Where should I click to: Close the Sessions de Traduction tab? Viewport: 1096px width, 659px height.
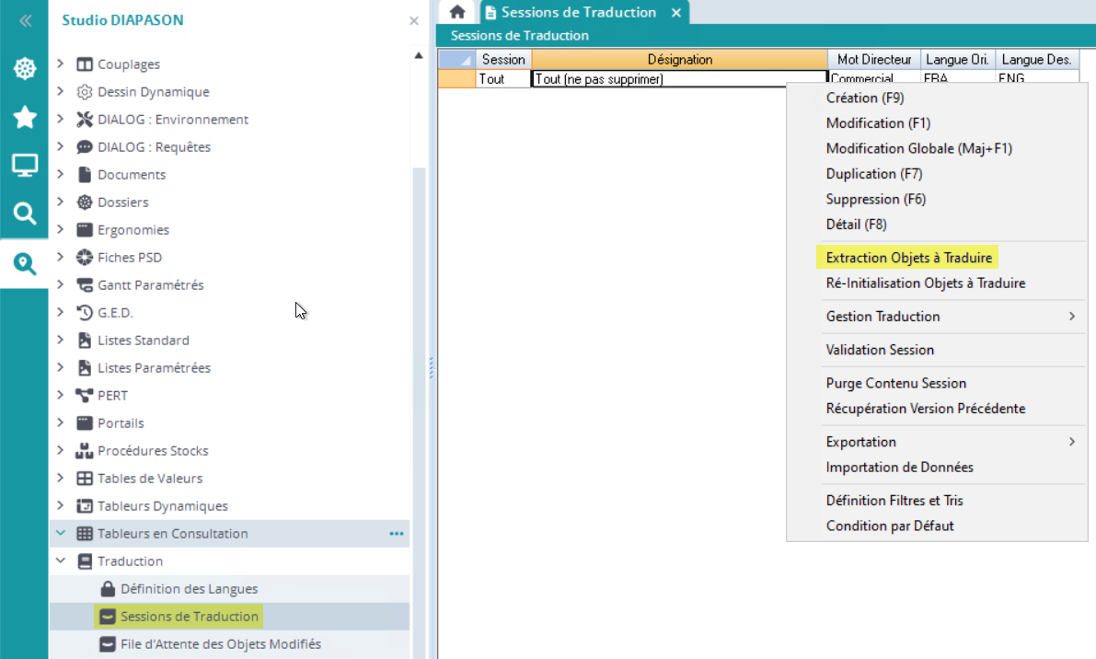pos(676,13)
